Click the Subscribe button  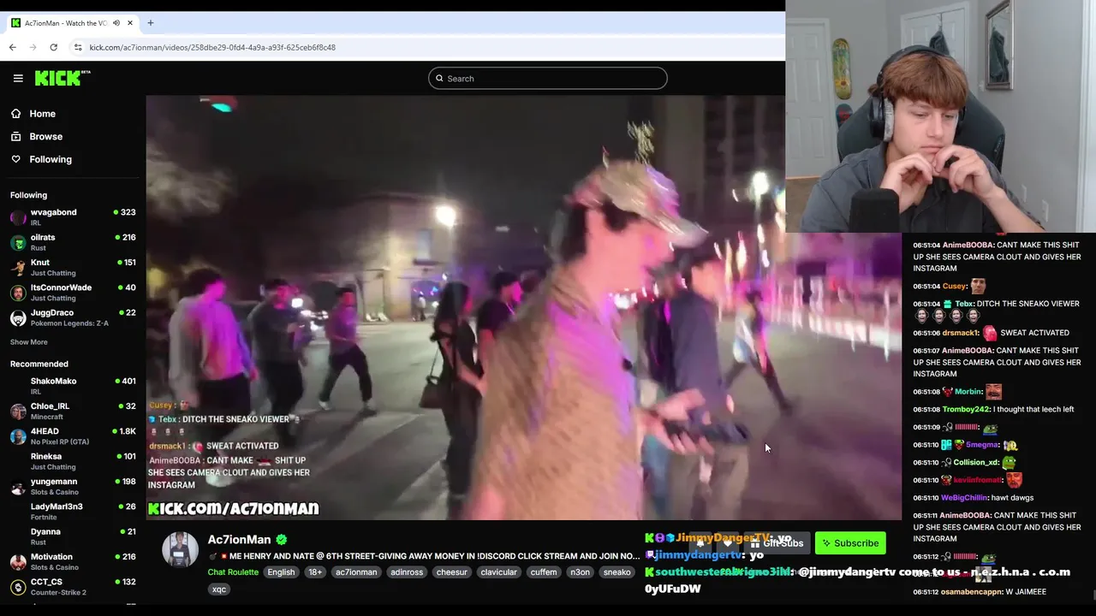850,543
